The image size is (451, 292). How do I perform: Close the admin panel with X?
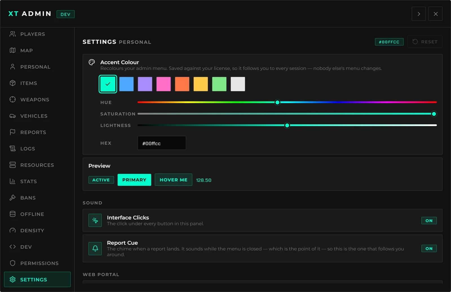pyautogui.click(x=435, y=14)
